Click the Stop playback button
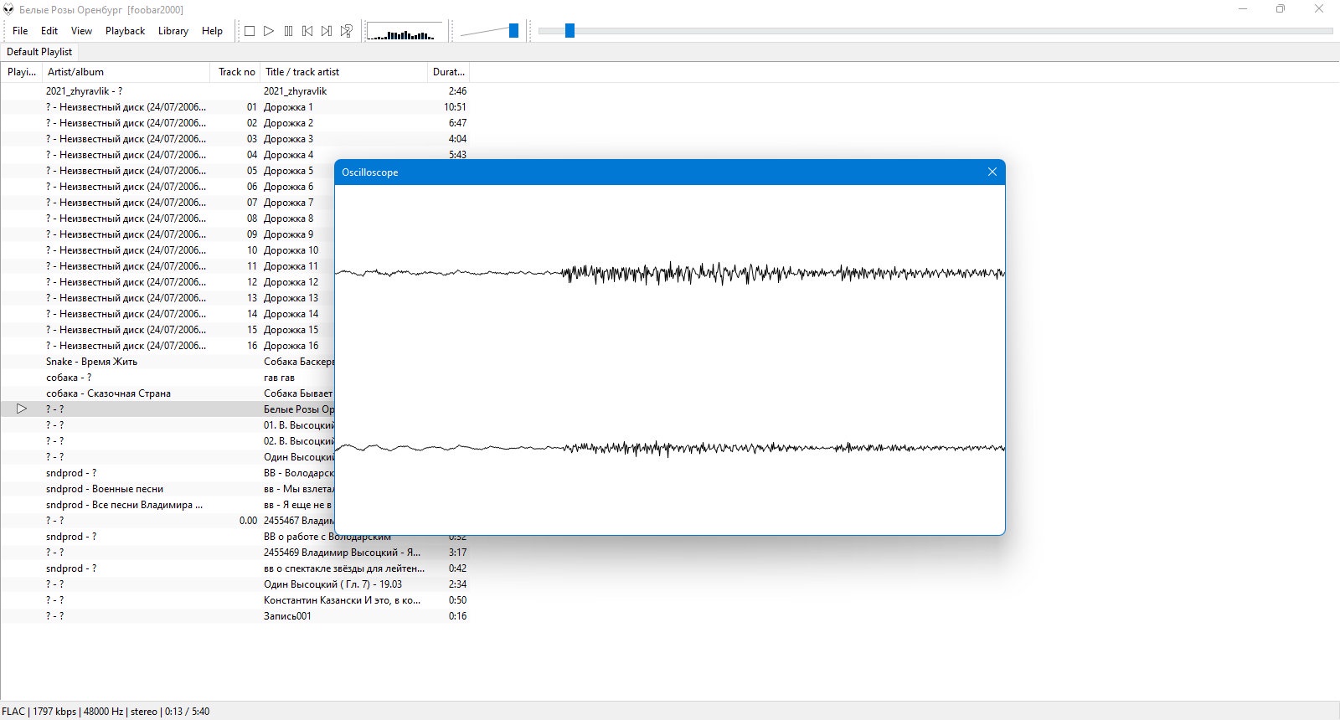Screen dimensions: 1340x720 coord(250,31)
